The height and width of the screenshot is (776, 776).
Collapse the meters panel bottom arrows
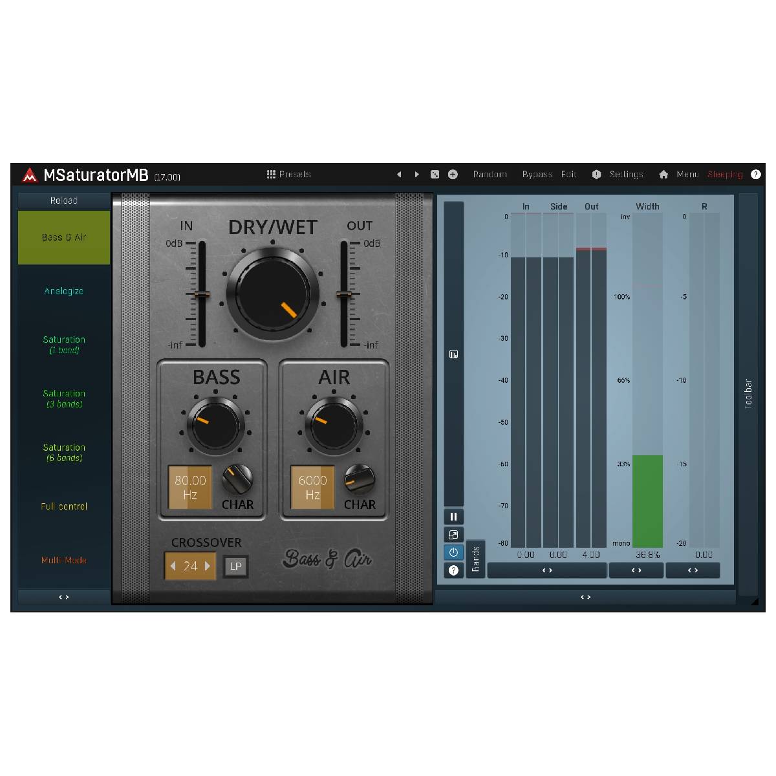(586, 597)
